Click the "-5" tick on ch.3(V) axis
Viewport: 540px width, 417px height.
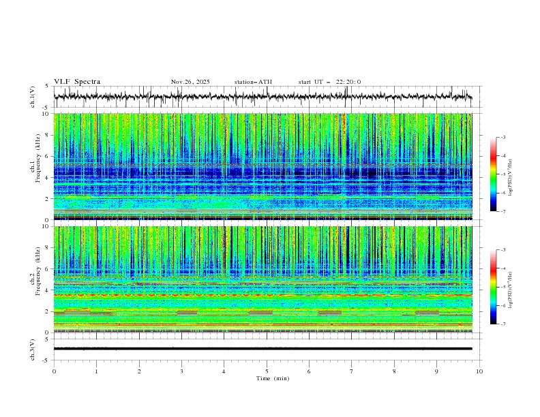coord(46,360)
